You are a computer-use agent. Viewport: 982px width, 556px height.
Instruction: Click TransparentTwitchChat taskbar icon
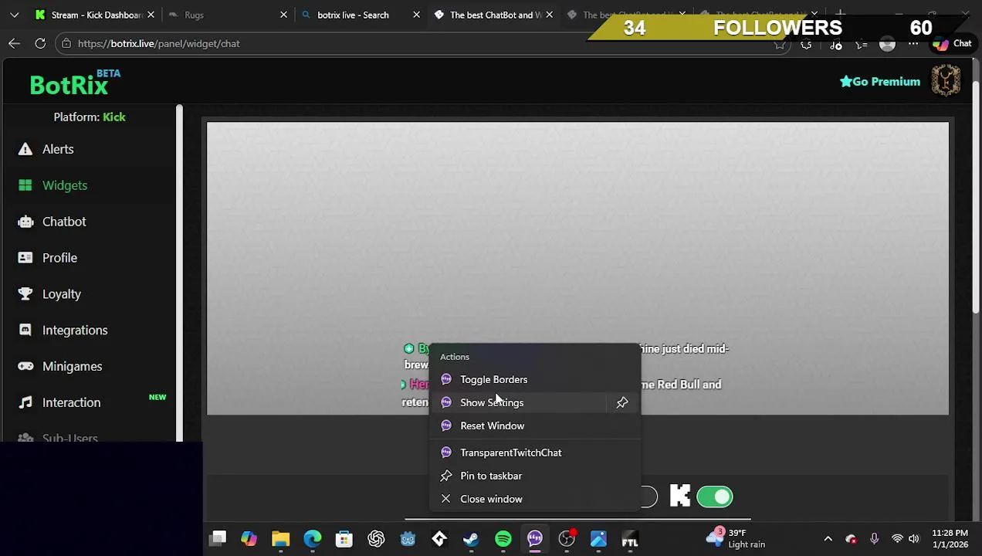click(x=534, y=539)
